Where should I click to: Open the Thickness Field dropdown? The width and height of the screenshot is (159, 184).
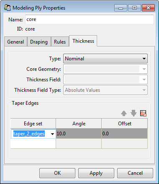point(105,80)
